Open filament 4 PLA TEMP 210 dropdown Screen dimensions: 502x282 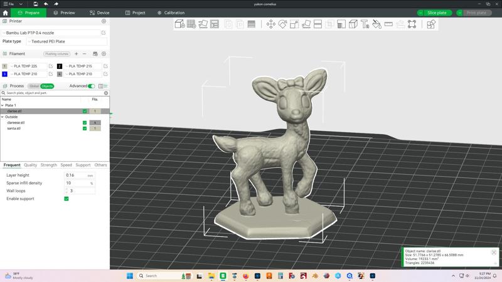coord(83,74)
